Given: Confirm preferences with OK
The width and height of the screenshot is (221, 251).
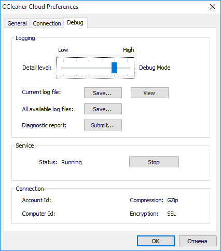Looking at the screenshot, I should click(x=156, y=241).
